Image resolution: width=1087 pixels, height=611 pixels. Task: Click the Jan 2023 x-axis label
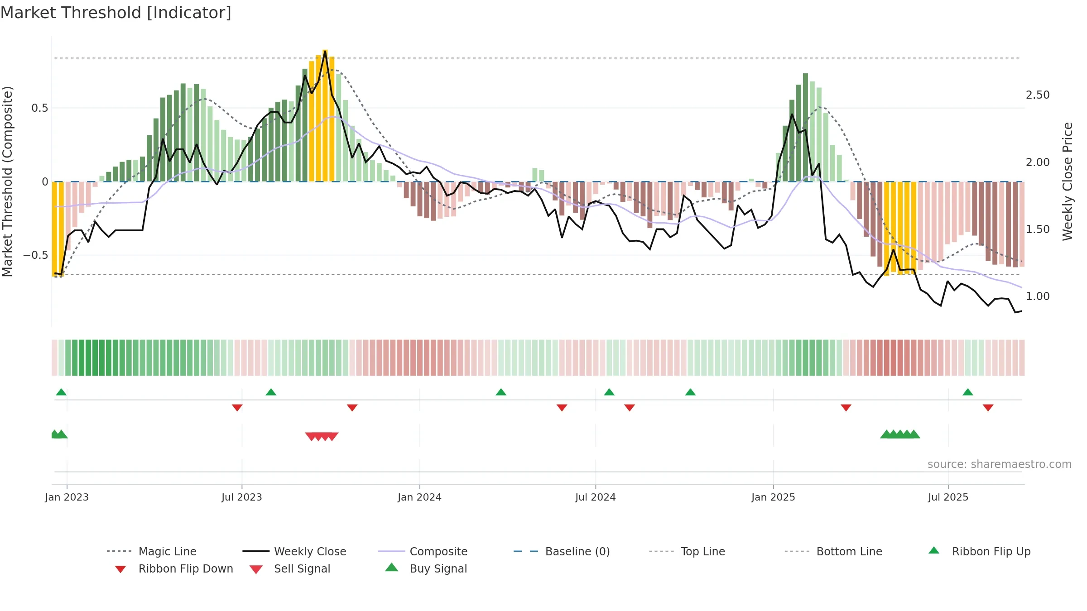67,497
